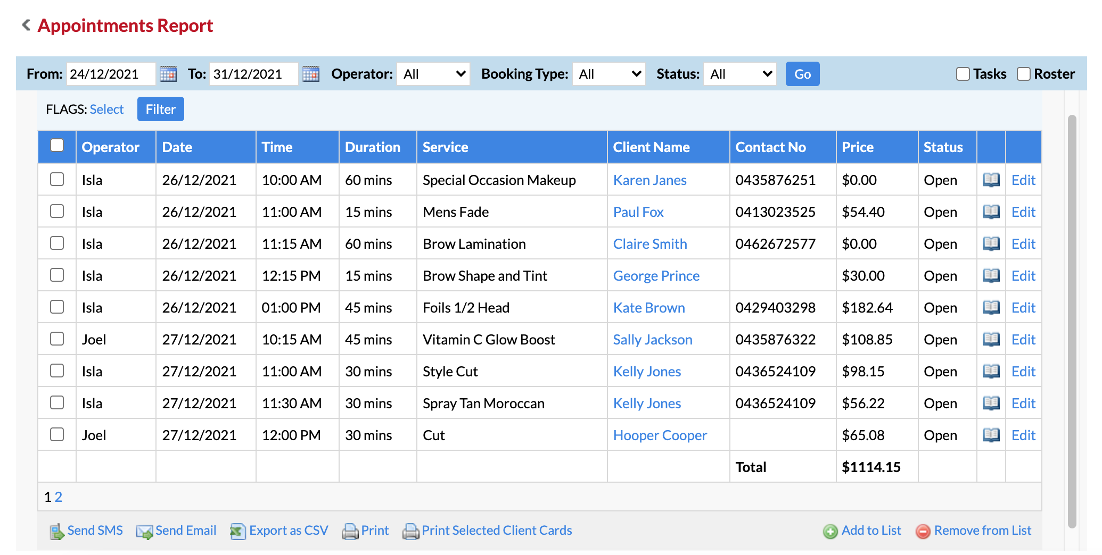Open Karen Janes client link

[x=649, y=180]
